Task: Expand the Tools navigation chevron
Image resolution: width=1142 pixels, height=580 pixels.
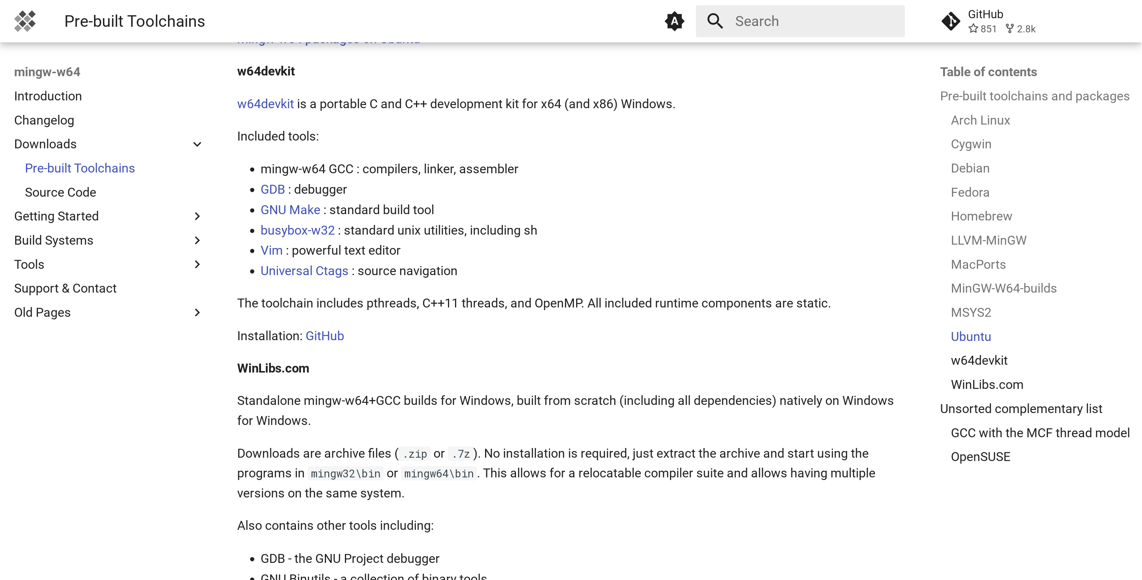Action: coord(197,264)
